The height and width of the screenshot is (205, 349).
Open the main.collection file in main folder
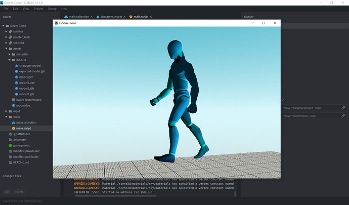coord(27,122)
